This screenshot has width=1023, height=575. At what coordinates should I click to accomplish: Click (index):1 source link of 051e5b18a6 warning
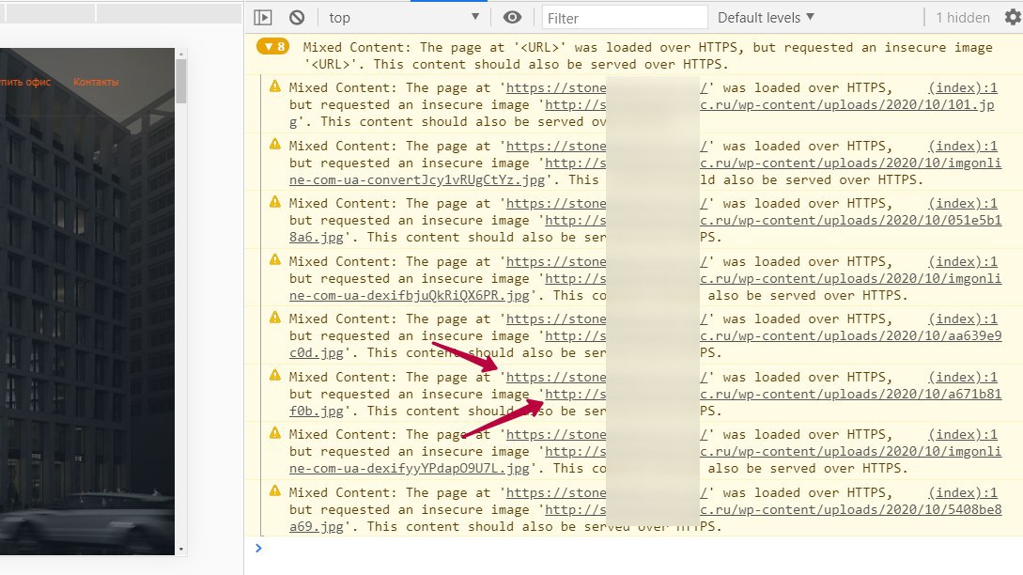963,203
